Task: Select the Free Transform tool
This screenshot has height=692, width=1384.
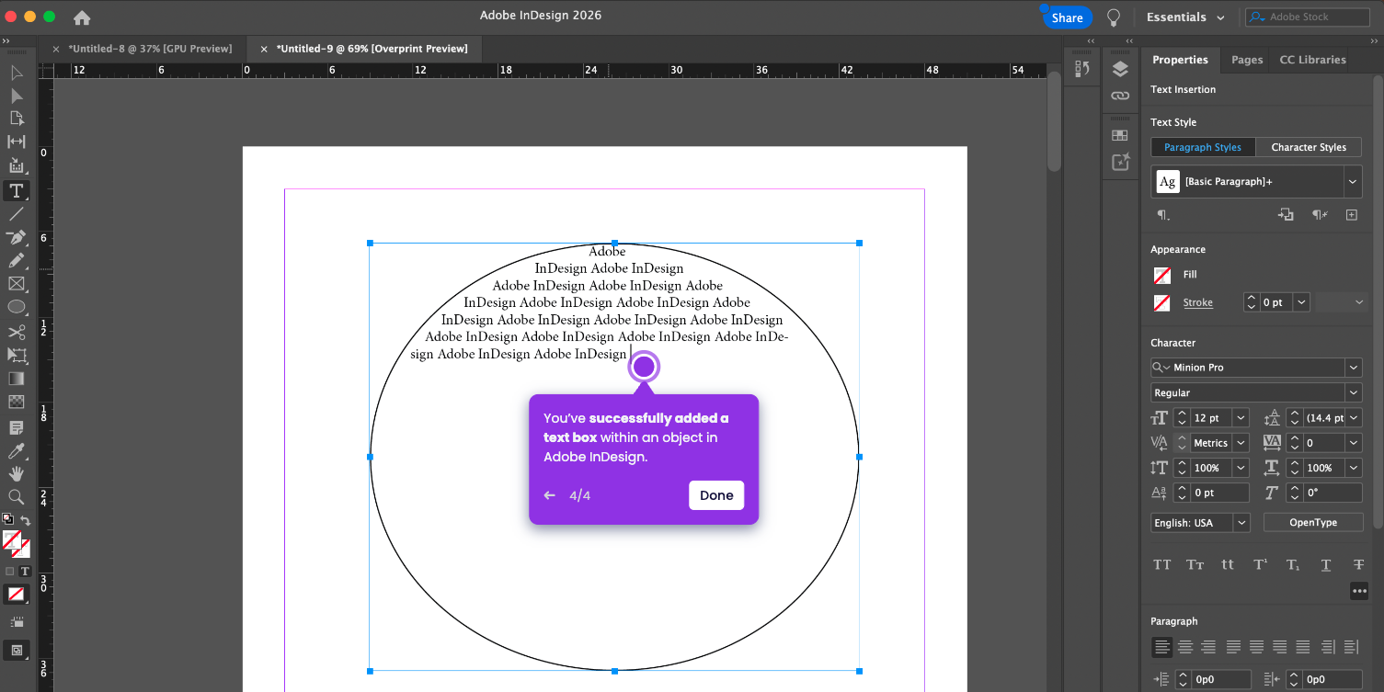Action: pyautogui.click(x=17, y=355)
